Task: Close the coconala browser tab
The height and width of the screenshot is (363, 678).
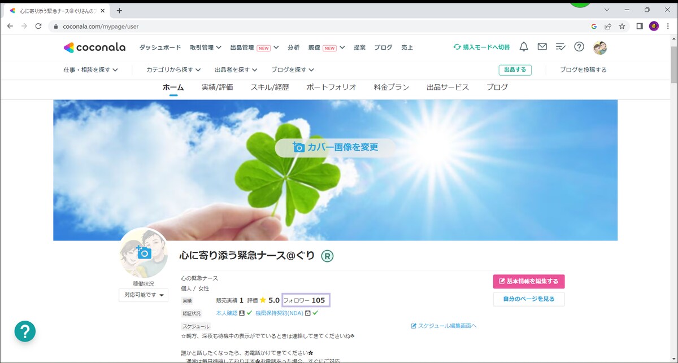Action: (102, 11)
